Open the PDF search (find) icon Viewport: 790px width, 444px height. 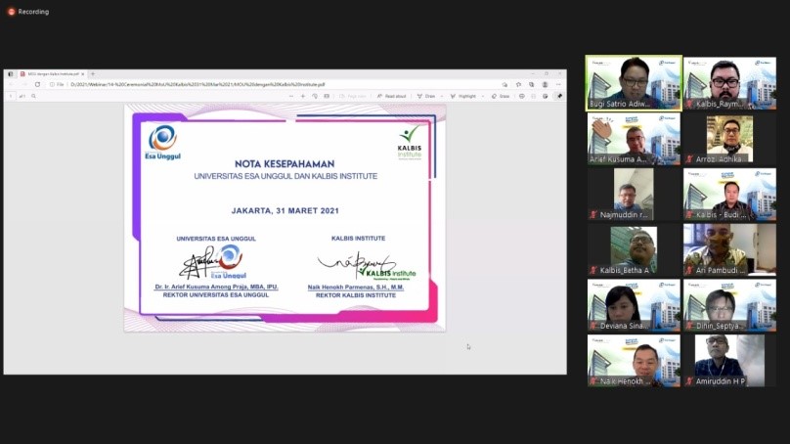(34, 96)
